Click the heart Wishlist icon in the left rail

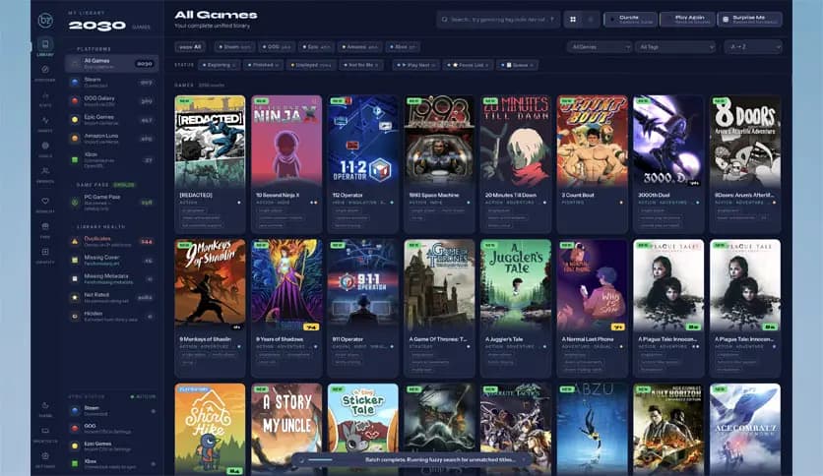tap(45, 202)
